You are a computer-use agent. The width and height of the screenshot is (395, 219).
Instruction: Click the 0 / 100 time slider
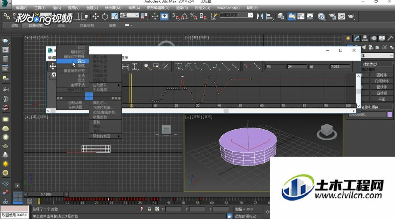46,194
